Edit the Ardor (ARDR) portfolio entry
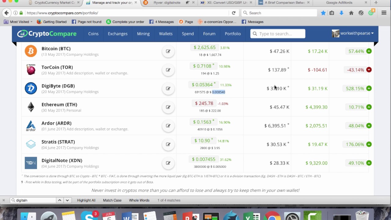The height and width of the screenshot is (220, 391). [168, 126]
